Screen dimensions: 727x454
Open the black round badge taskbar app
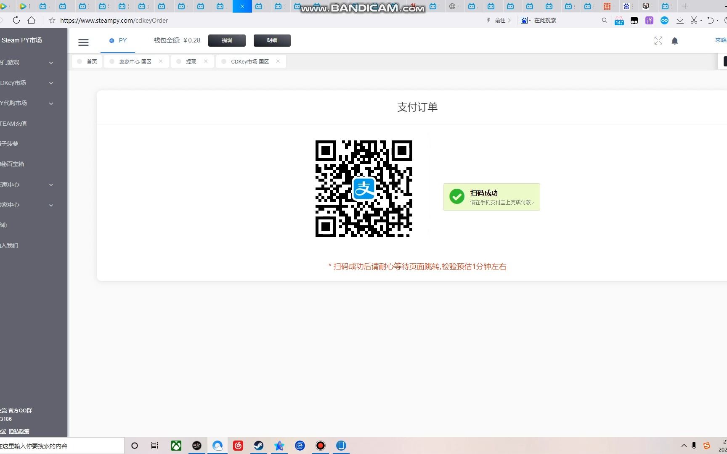click(x=197, y=446)
